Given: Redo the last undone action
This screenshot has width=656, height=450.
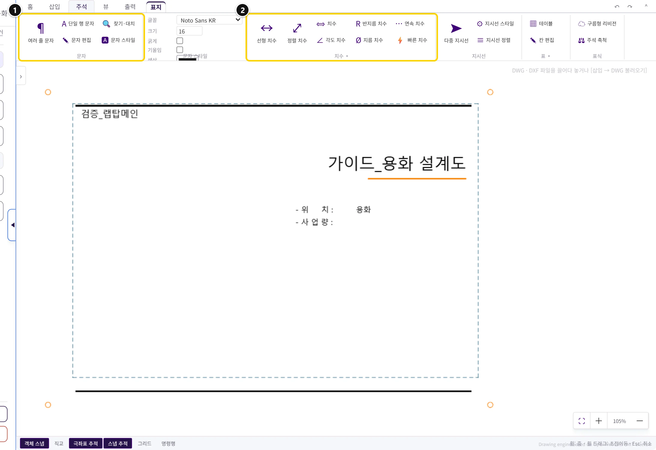Looking at the screenshot, I should click(630, 6).
